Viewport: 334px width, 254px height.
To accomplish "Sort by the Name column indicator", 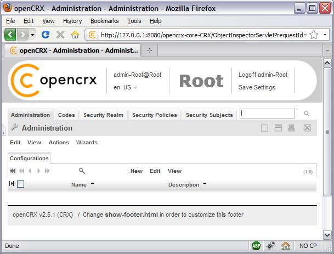I will (93, 183).
